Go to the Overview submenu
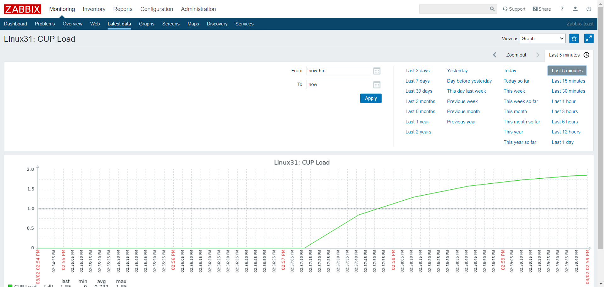Image resolution: width=604 pixels, height=287 pixels. tap(72, 24)
